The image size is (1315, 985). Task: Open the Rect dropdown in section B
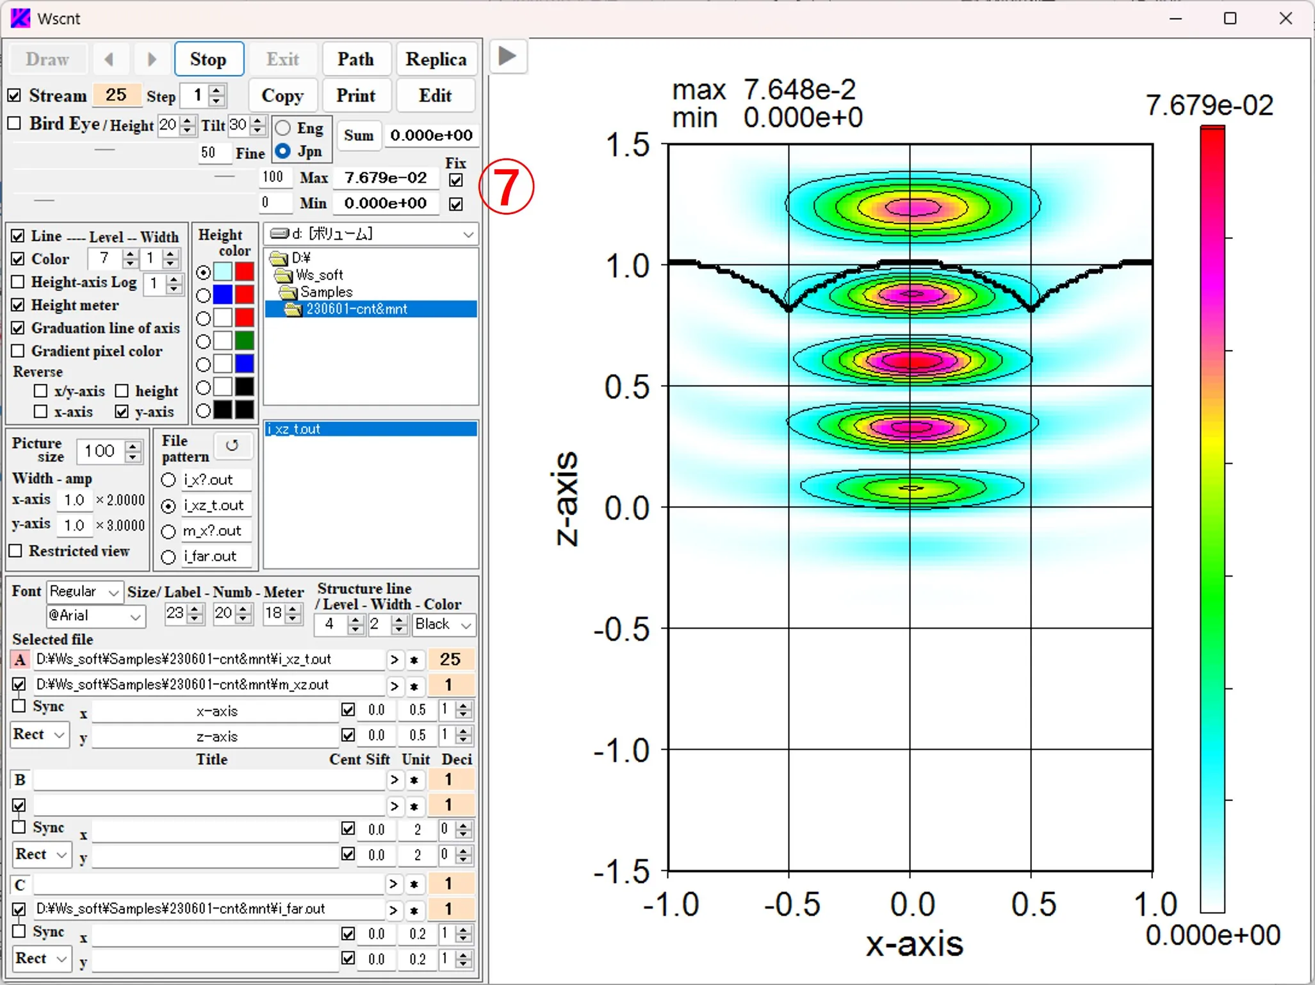click(42, 854)
